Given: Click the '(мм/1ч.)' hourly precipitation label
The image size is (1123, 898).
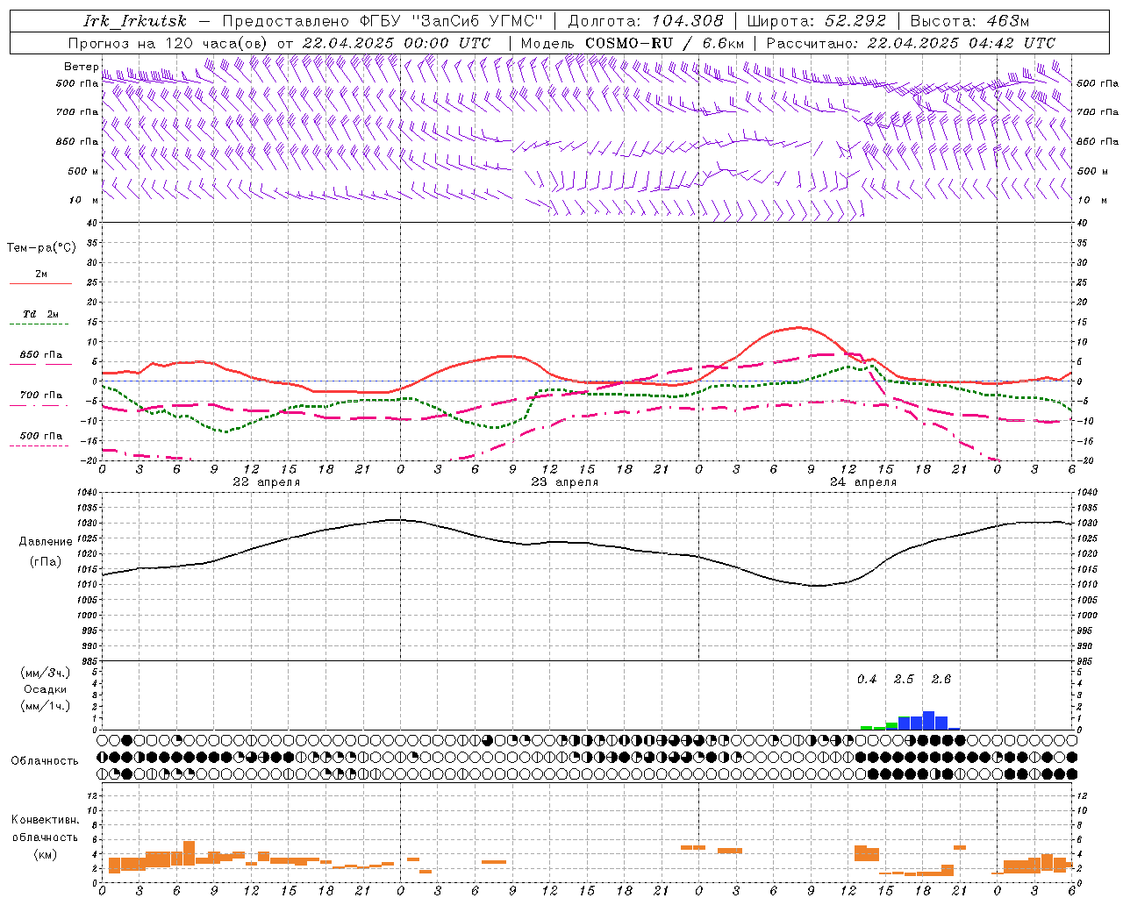Looking at the screenshot, I should click(46, 706).
